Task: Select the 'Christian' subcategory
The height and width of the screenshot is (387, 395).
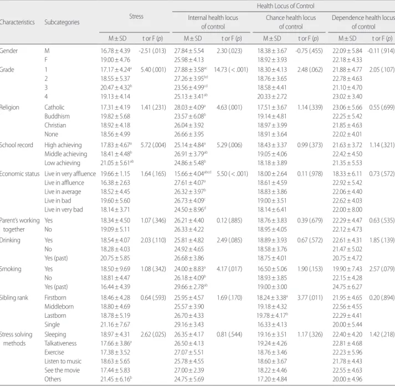Action: 55,125
